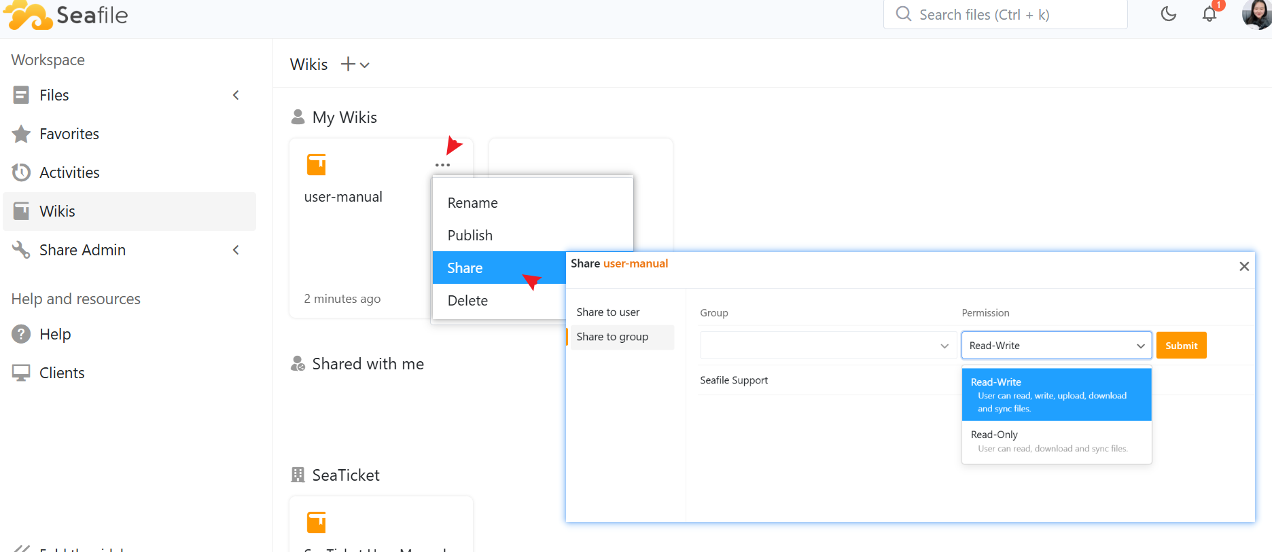Open the SeaTicket wiki book icon
The width and height of the screenshot is (1272, 552).
(317, 522)
